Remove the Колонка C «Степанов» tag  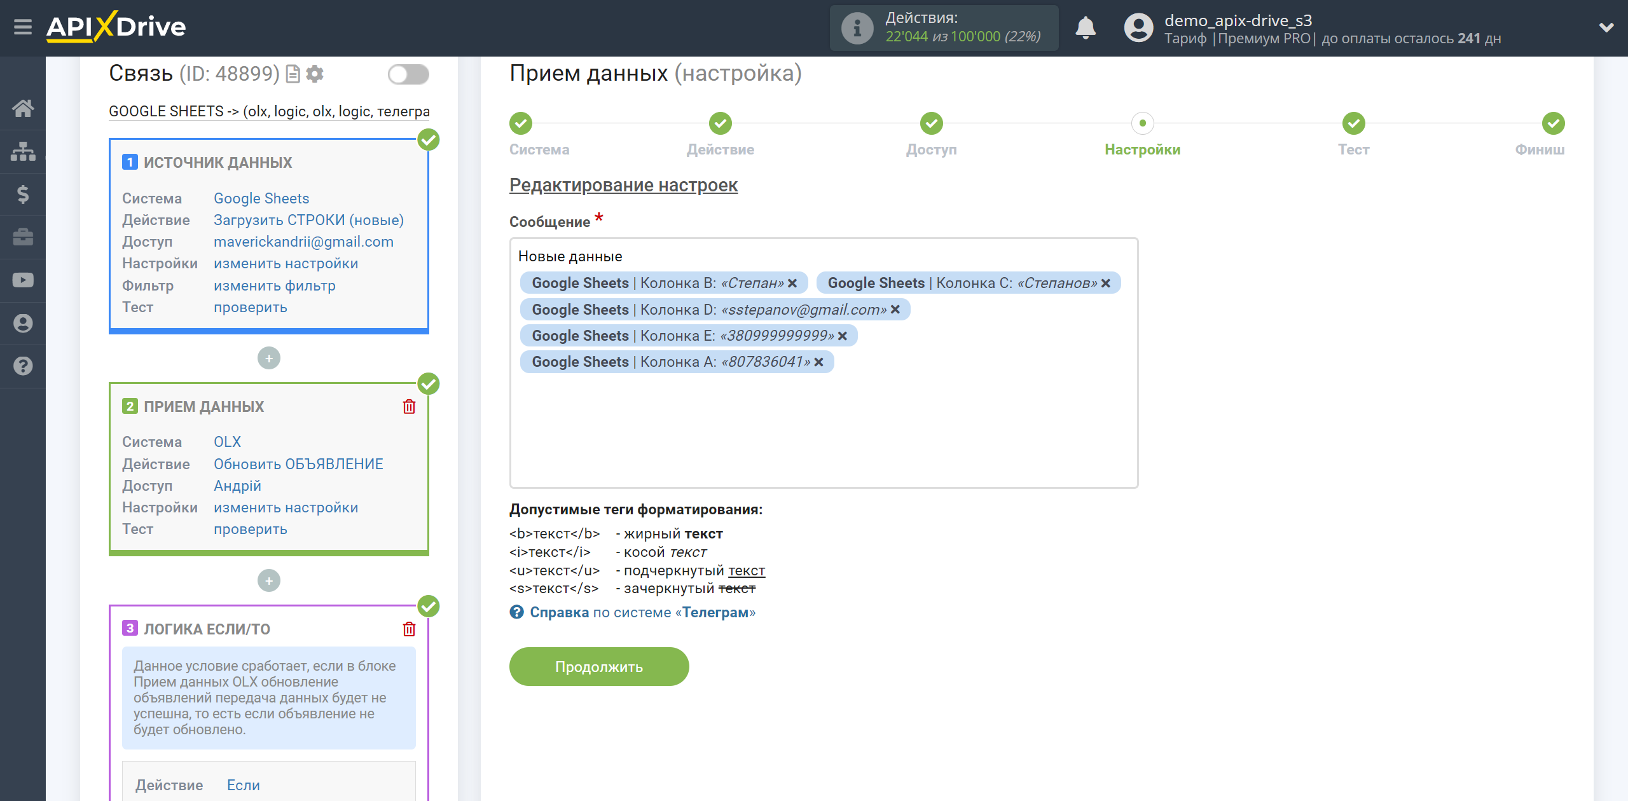pos(1106,284)
